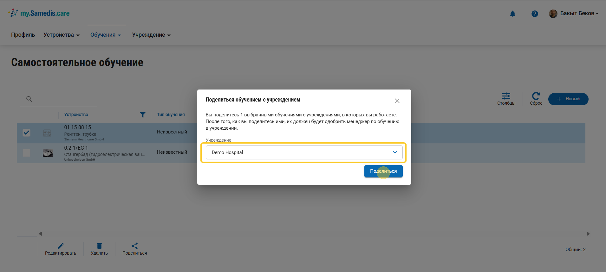Open the Учреждение Demo Hospital dropdown

pyautogui.click(x=304, y=152)
